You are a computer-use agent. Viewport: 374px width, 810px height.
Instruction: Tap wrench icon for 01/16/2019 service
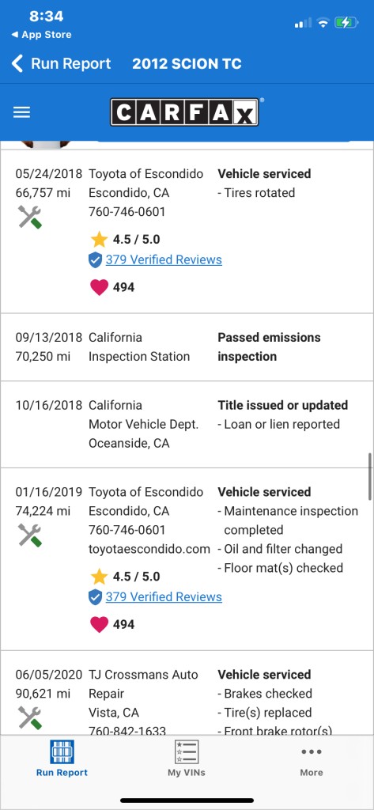29,536
